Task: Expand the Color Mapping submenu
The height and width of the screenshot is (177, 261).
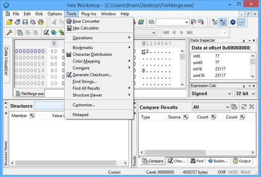Action: (99, 61)
